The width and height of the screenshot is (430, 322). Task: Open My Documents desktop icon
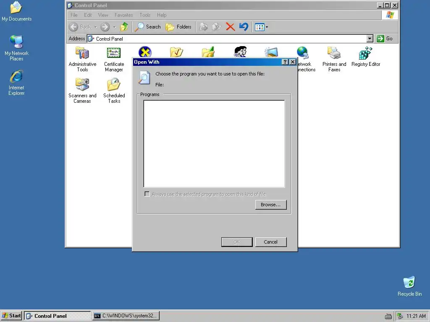pyautogui.click(x=16, y=11)
